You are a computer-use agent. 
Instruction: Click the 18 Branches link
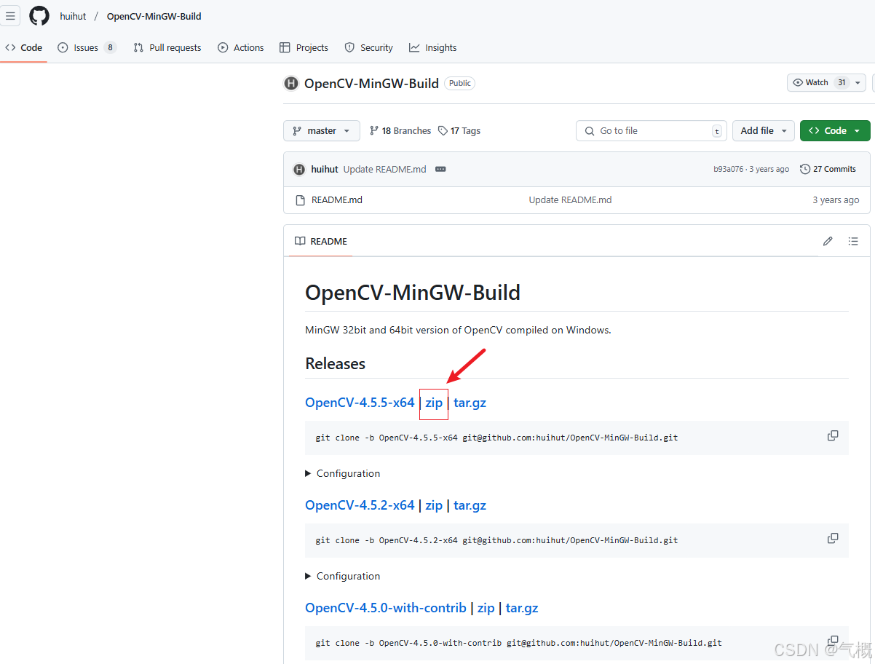pyautogui.click(x=400, y=130)
